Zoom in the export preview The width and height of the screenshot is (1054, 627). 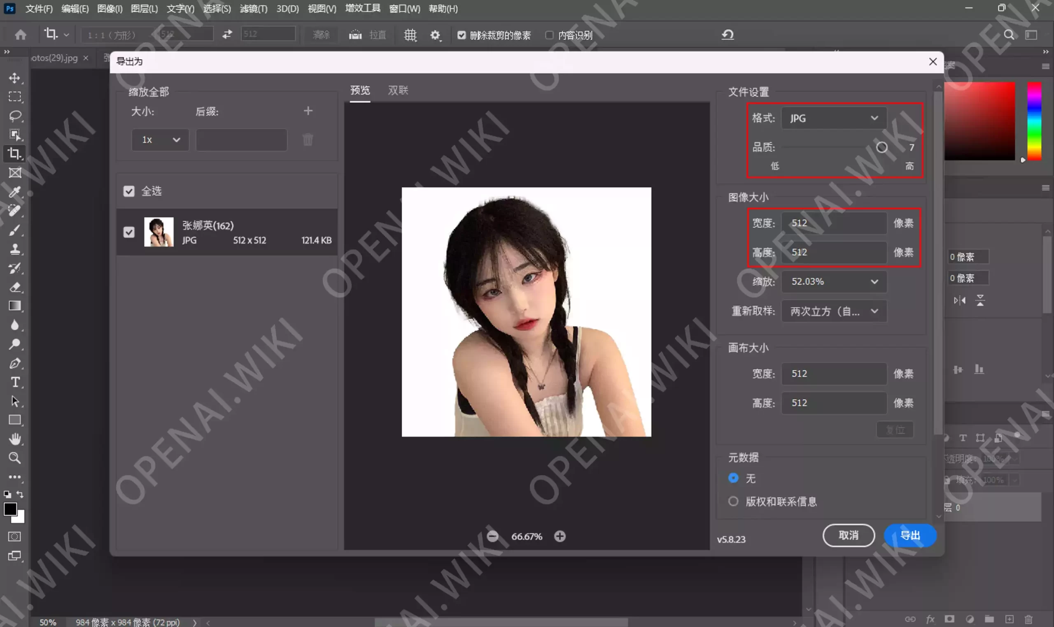pyautogui.click(x=560, y=536)
